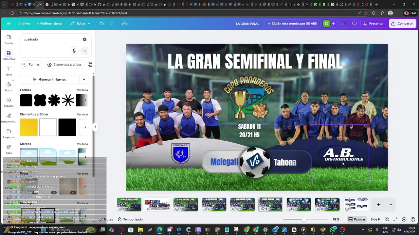Image resolution: width=419 pixels, height=235 pixels.
Task: Open the Temporizador timer
Action: [131, 219]
